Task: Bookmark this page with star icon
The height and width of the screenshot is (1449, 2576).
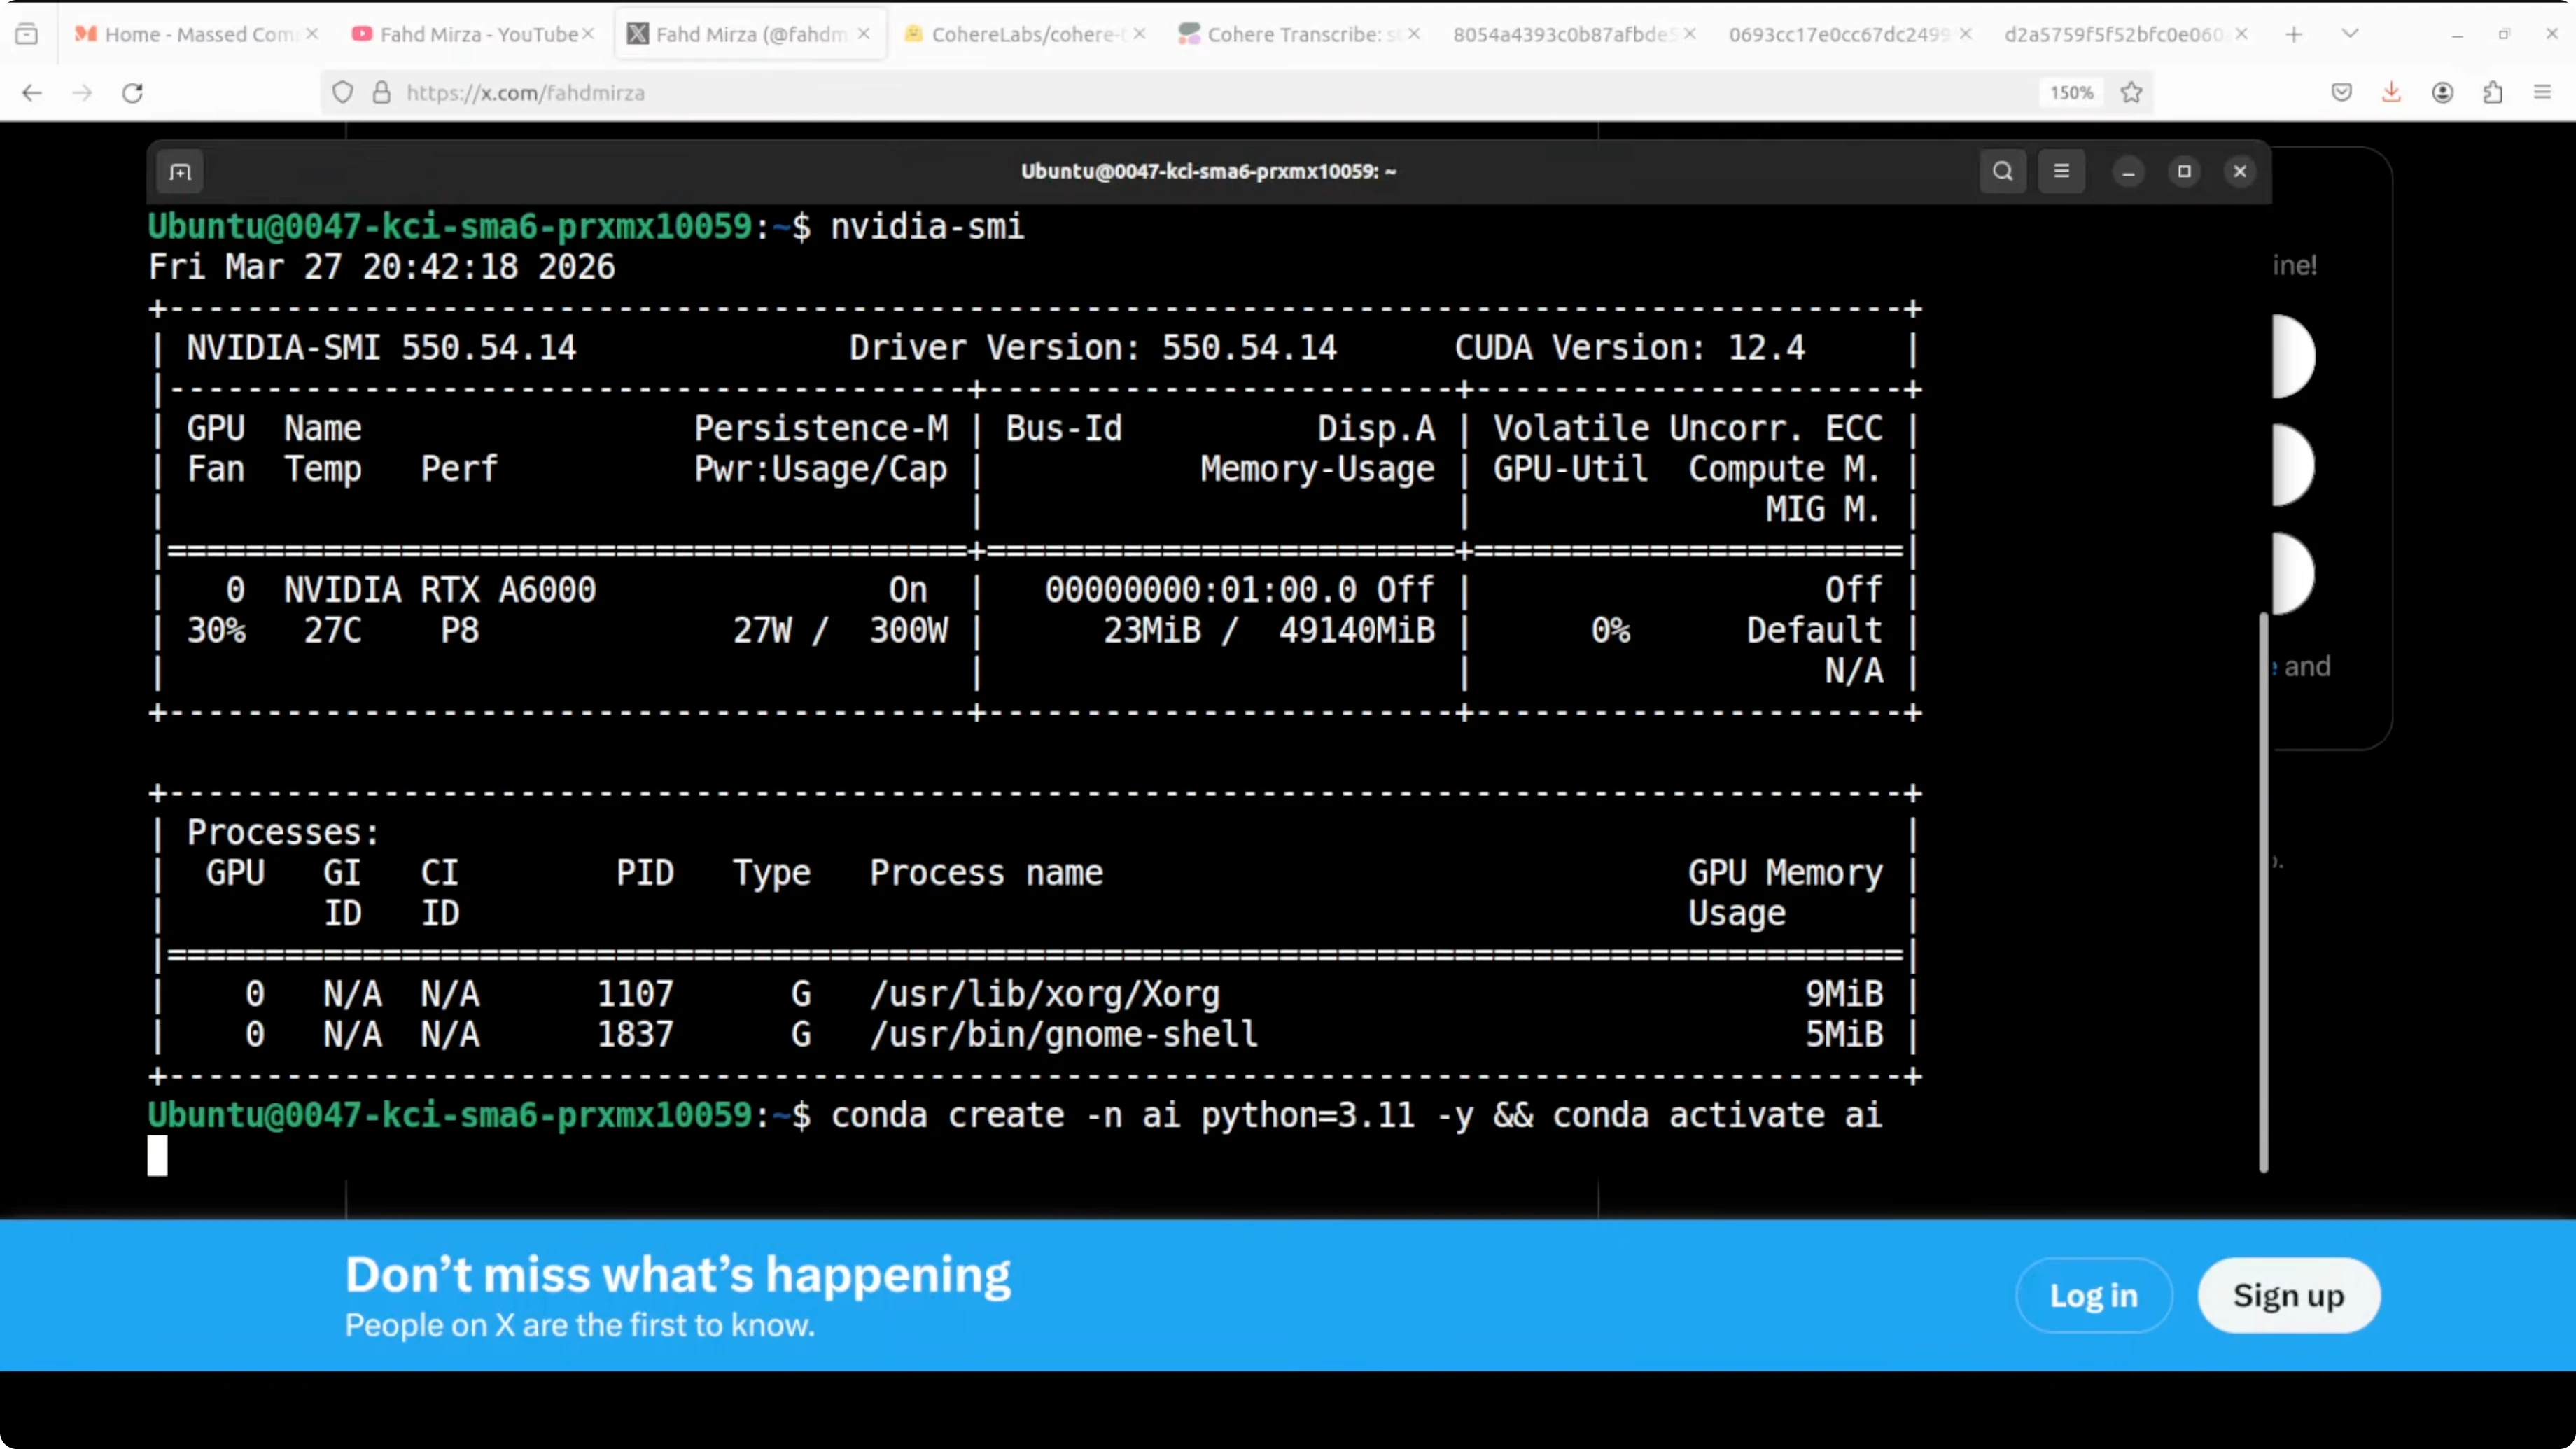Action: tap(2131, 93)
